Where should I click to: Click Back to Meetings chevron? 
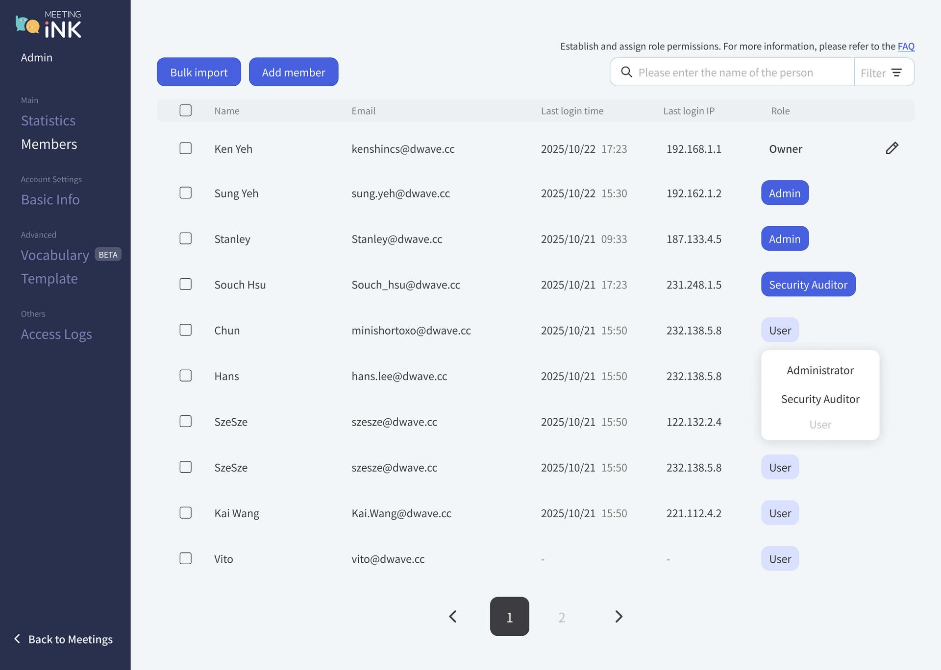tap(17, 639)
